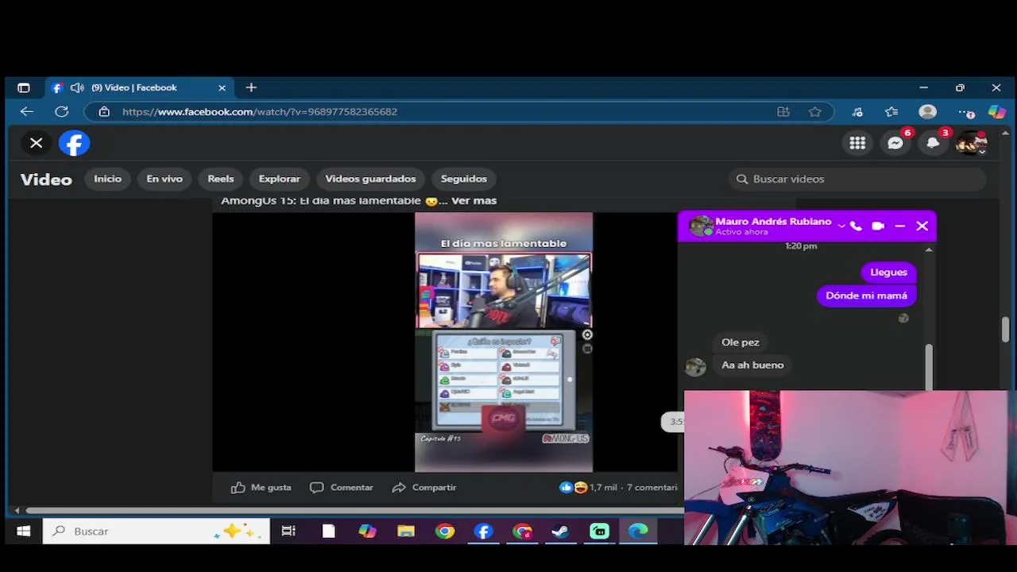
Task: Switch to the En vivo tab
Action: coord(164,179)
